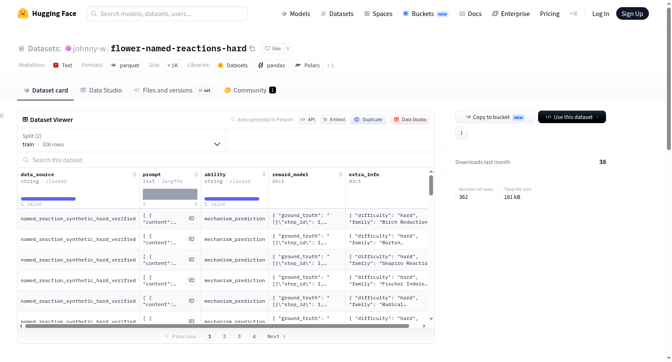
Task: Sort by prompt column
Action: pos(196,174)
